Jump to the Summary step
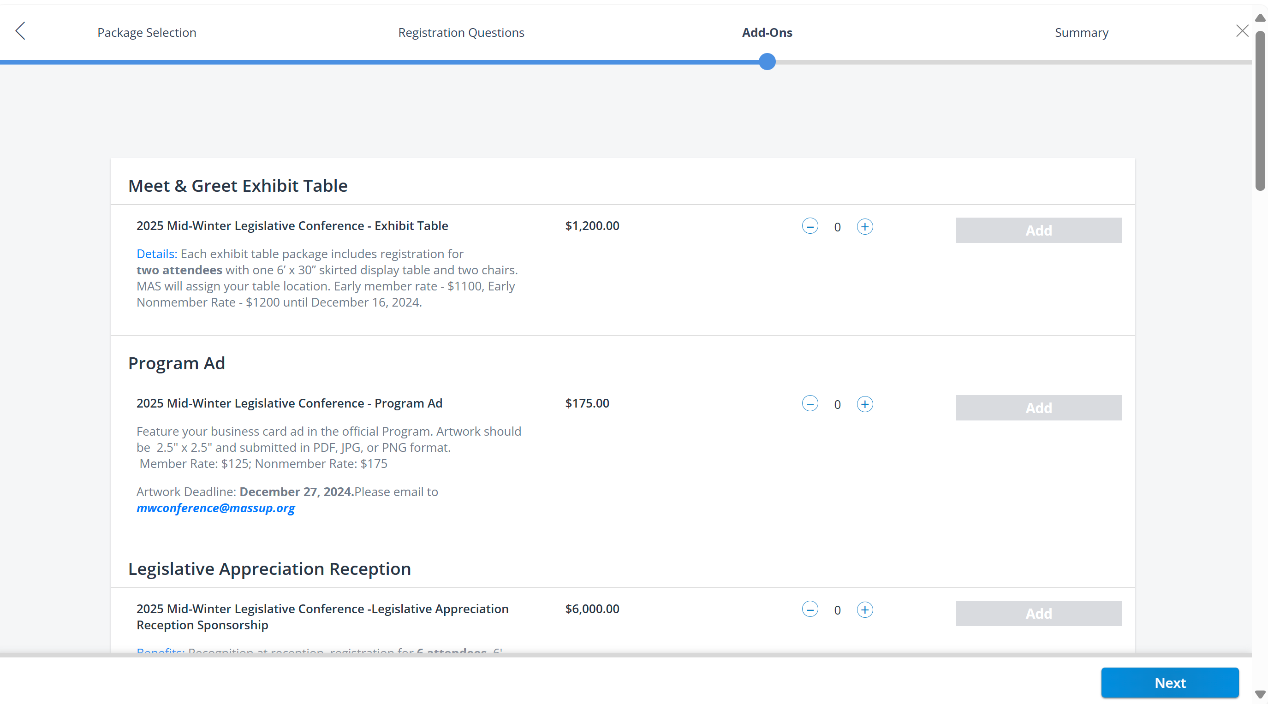 (1082, 32)
